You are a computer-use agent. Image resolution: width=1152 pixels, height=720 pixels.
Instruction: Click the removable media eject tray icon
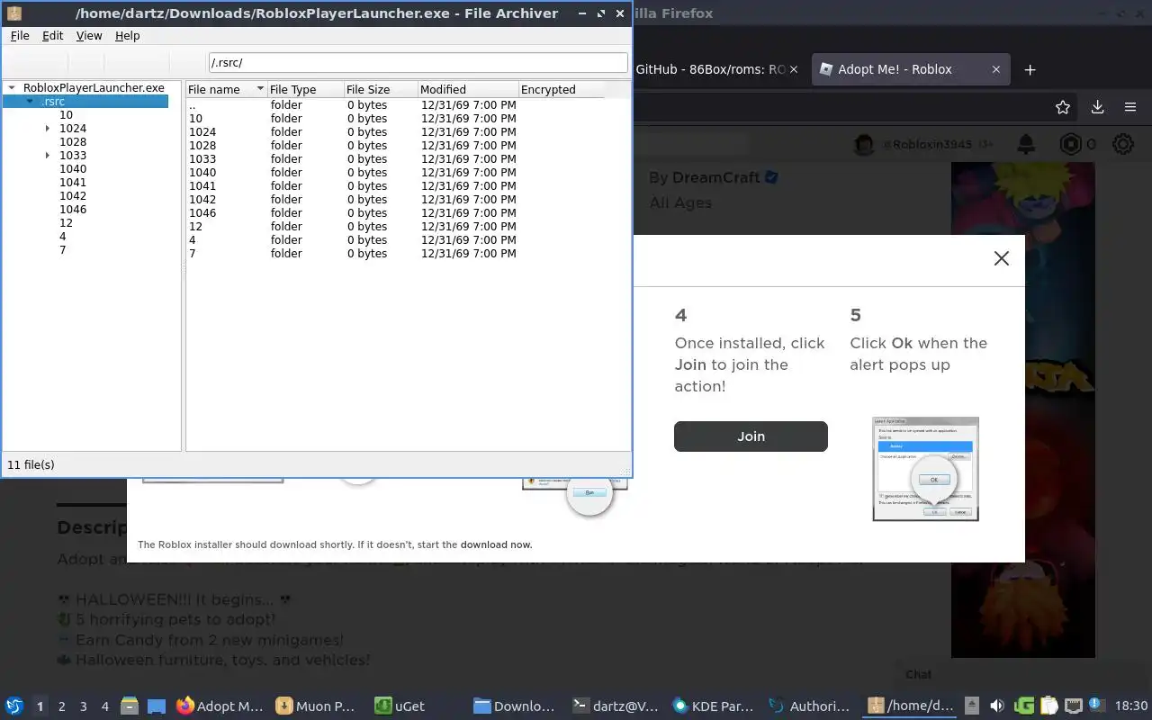coord(972,706)
